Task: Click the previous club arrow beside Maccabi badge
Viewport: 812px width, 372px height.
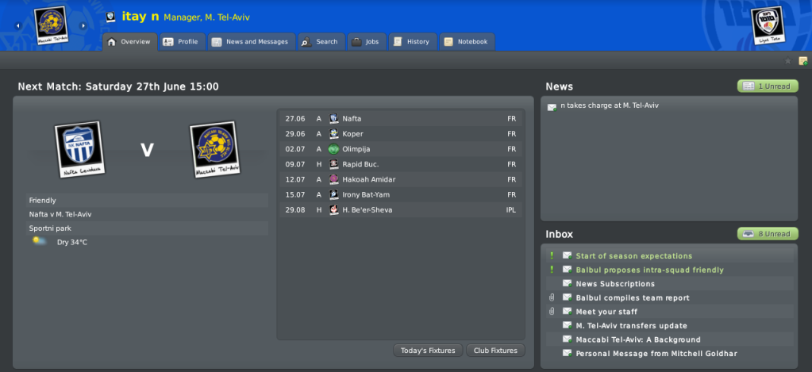Action: point(18,26)
